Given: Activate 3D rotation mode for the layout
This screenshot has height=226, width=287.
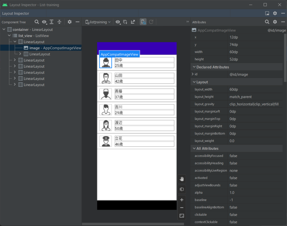Looking at the screenshot, I should (x=182, y=189).
